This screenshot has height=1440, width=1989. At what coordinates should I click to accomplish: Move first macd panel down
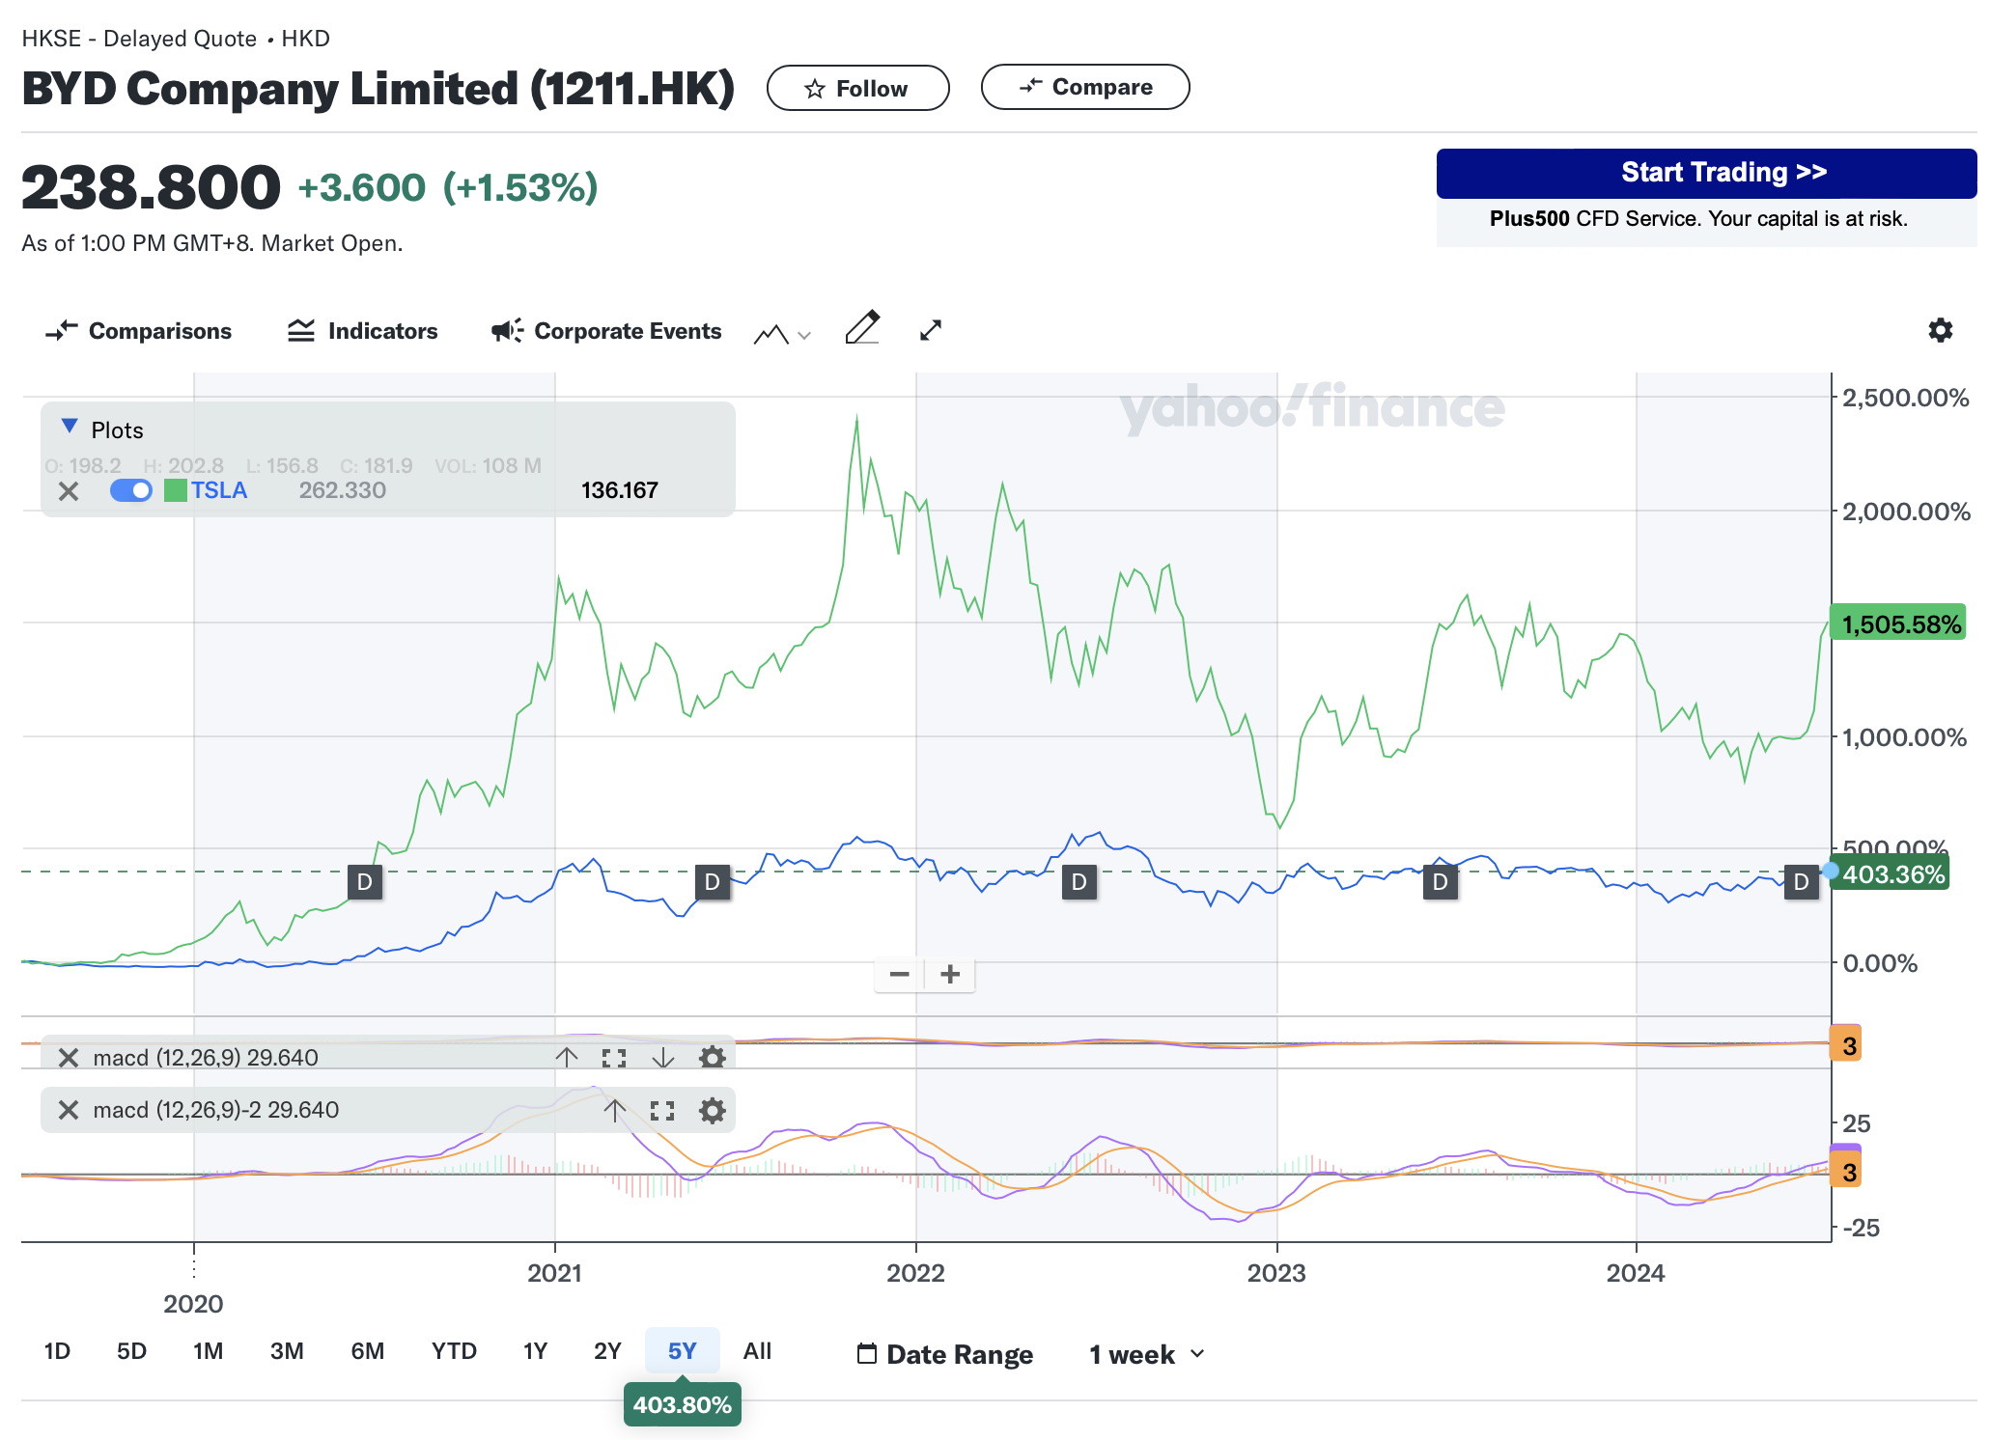(662, 1058)
